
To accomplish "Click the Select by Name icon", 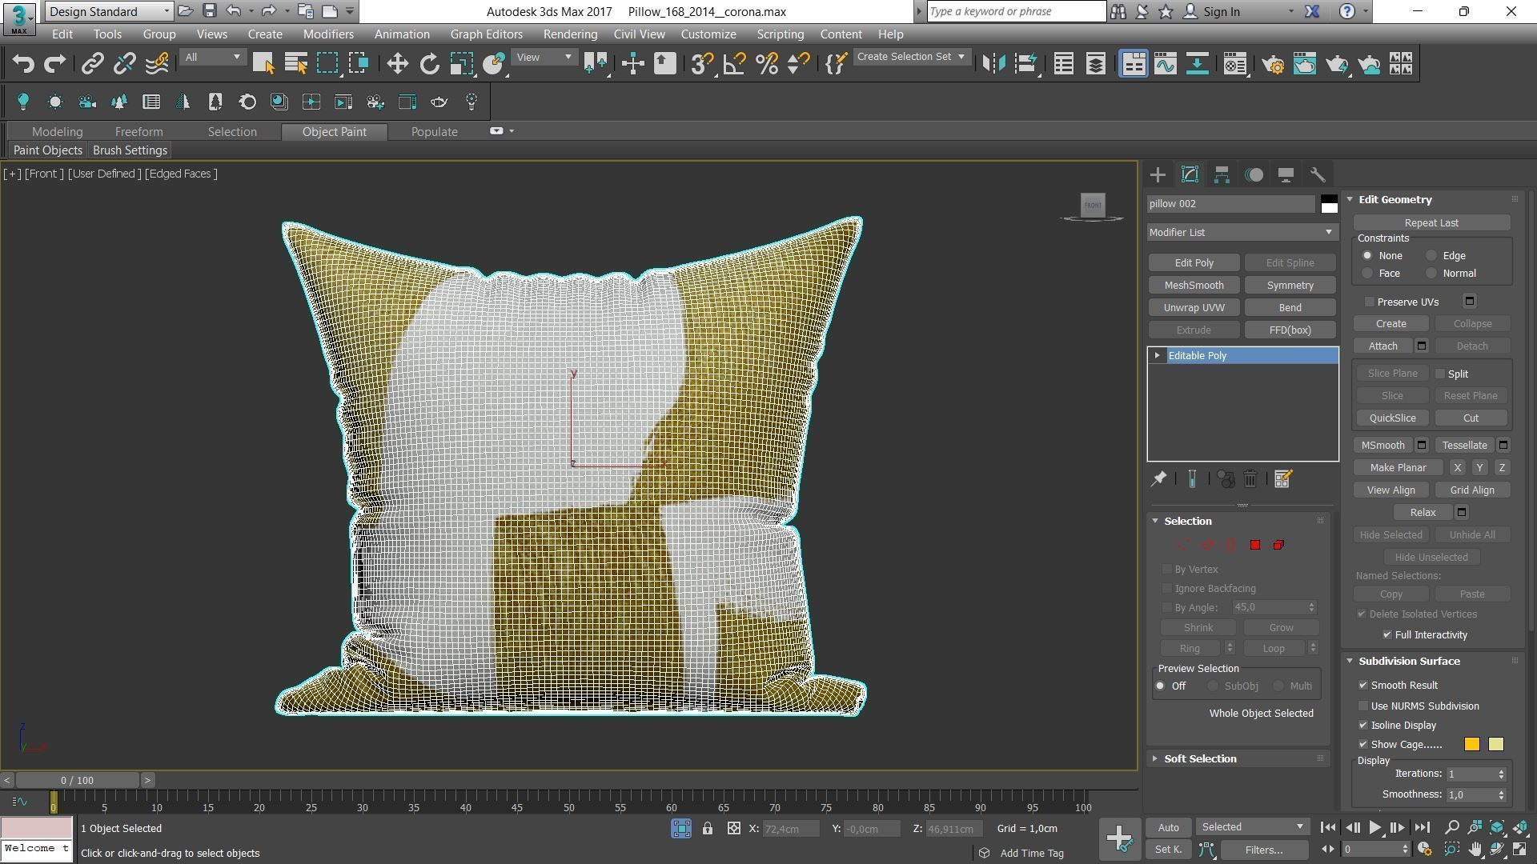I will [296, 64].
